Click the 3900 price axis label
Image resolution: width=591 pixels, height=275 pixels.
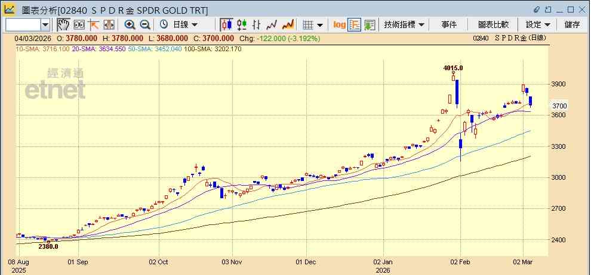coord(558,84)
